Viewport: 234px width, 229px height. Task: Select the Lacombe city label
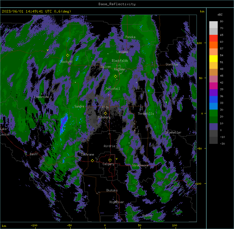122,52
